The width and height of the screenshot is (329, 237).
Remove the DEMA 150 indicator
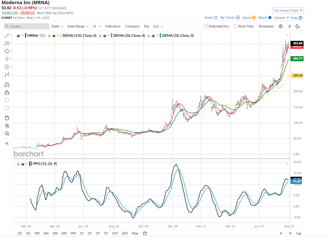click(x=49, y=36)
